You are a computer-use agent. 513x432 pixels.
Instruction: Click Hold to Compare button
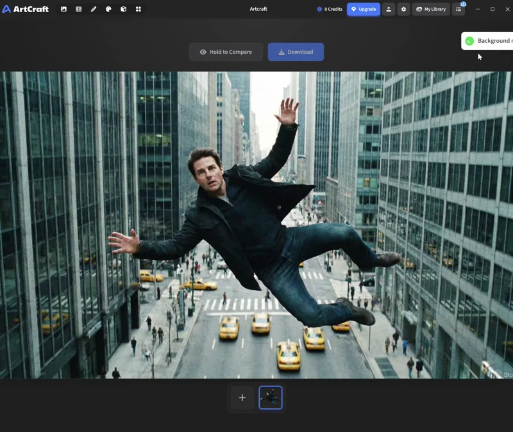point(226,52)
